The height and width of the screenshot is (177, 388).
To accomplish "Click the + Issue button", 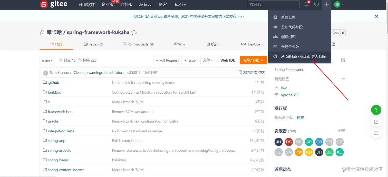I will point(190,60).
